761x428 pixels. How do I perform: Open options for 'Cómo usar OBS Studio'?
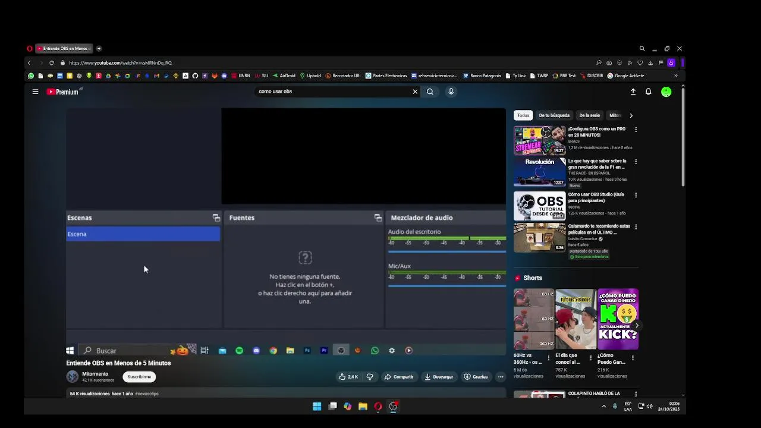click(636, 195)
